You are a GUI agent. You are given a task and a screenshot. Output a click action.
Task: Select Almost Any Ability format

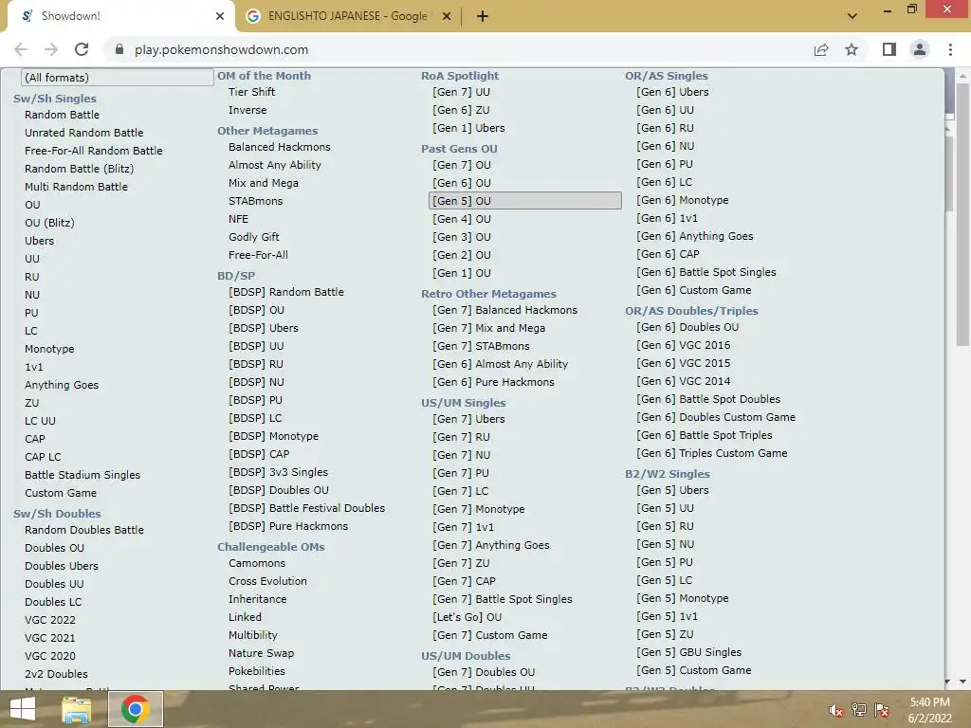(x=274, y=165)
